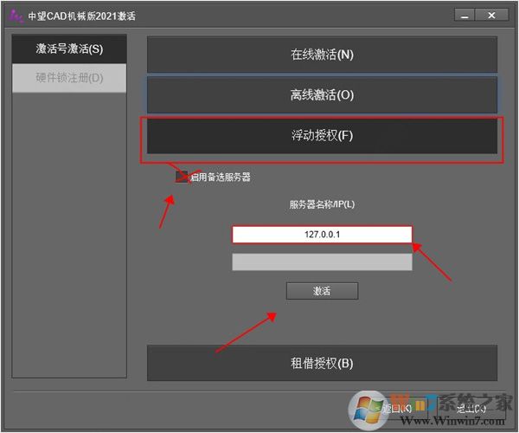Minimize the activation window
Viewport: 519px width, 433px height.
pyautogui.click(x=465, y=16)
